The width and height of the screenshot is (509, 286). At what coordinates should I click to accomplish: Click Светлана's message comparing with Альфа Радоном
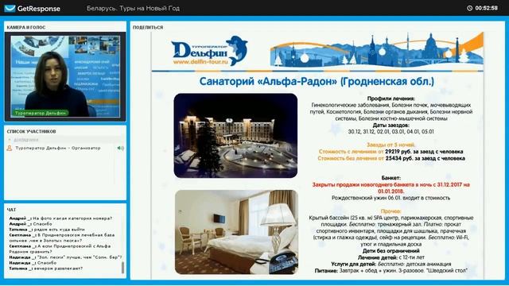tap(60, 249)
